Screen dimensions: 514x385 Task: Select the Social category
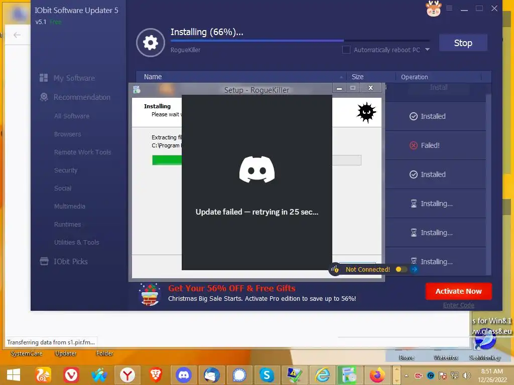click(x=63, y=188)
